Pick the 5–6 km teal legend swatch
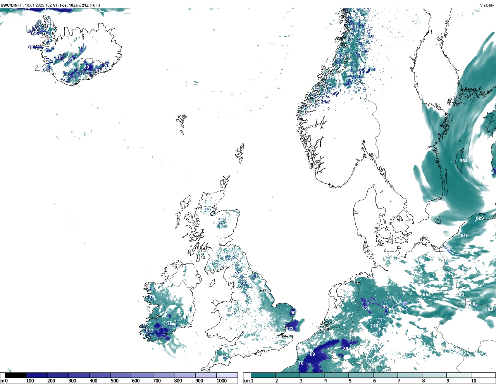 pos(361,375)
